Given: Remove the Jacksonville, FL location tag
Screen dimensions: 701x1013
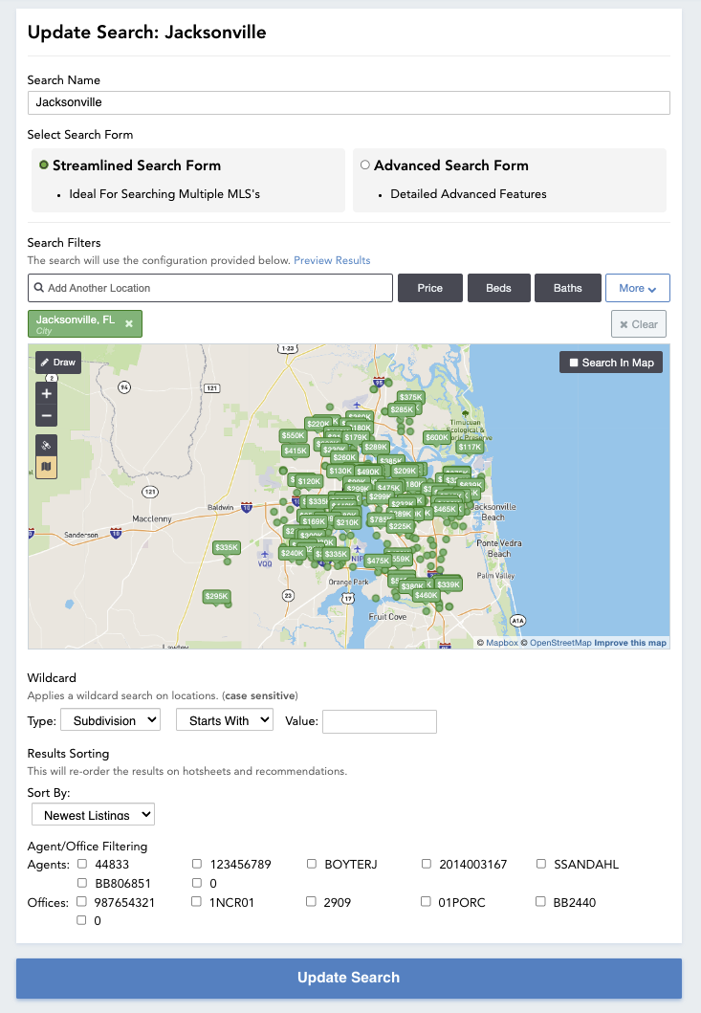Looking at the screenshot, I should click(x=129, y=323).
